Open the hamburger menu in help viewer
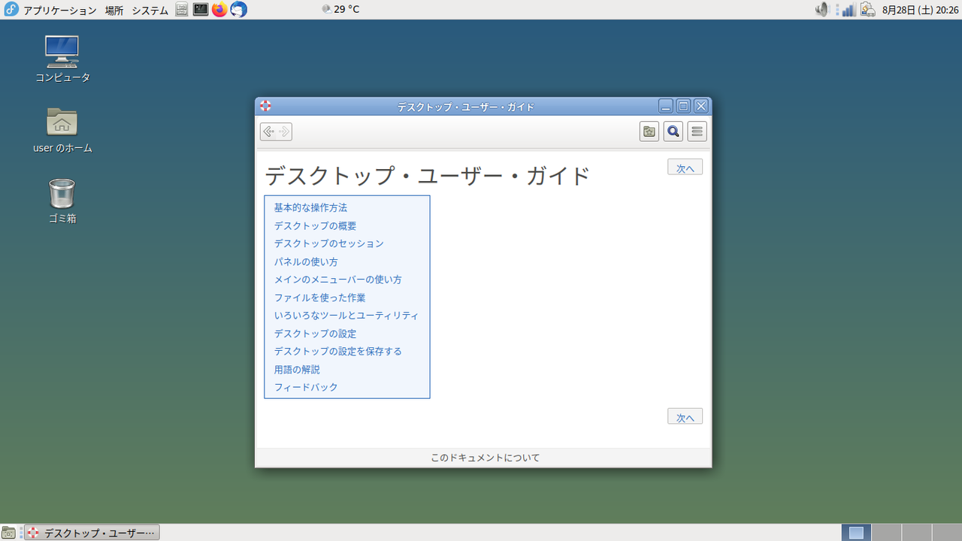Screen dimensions: 962x541 click(697, 131)
